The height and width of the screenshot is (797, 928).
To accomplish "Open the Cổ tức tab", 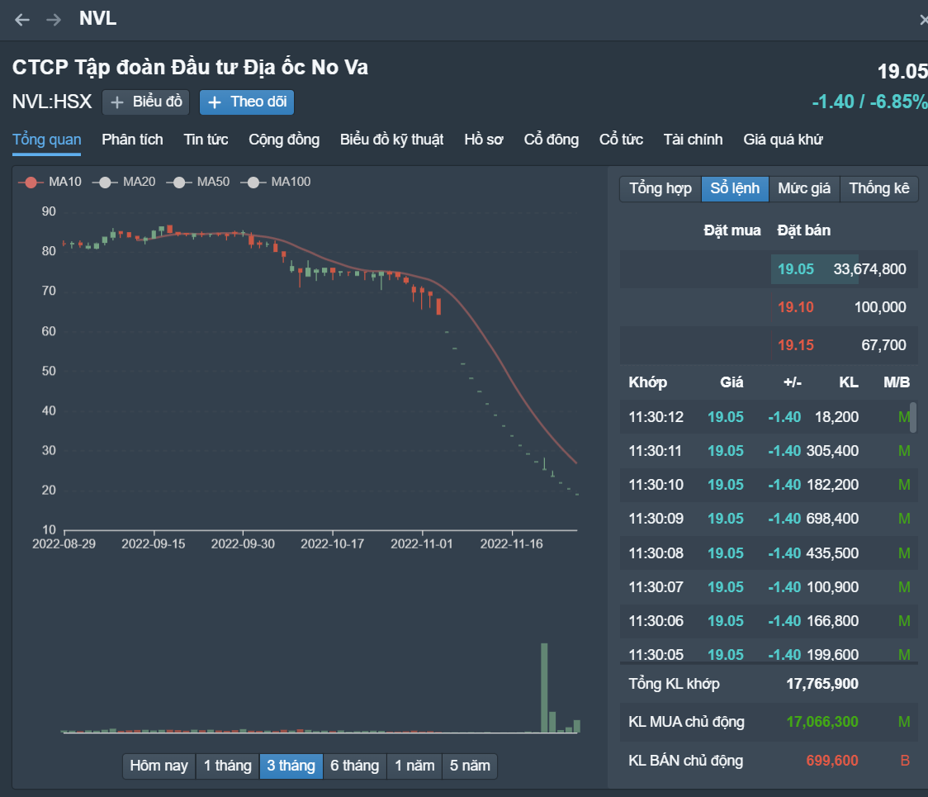I will coord(621,140).
